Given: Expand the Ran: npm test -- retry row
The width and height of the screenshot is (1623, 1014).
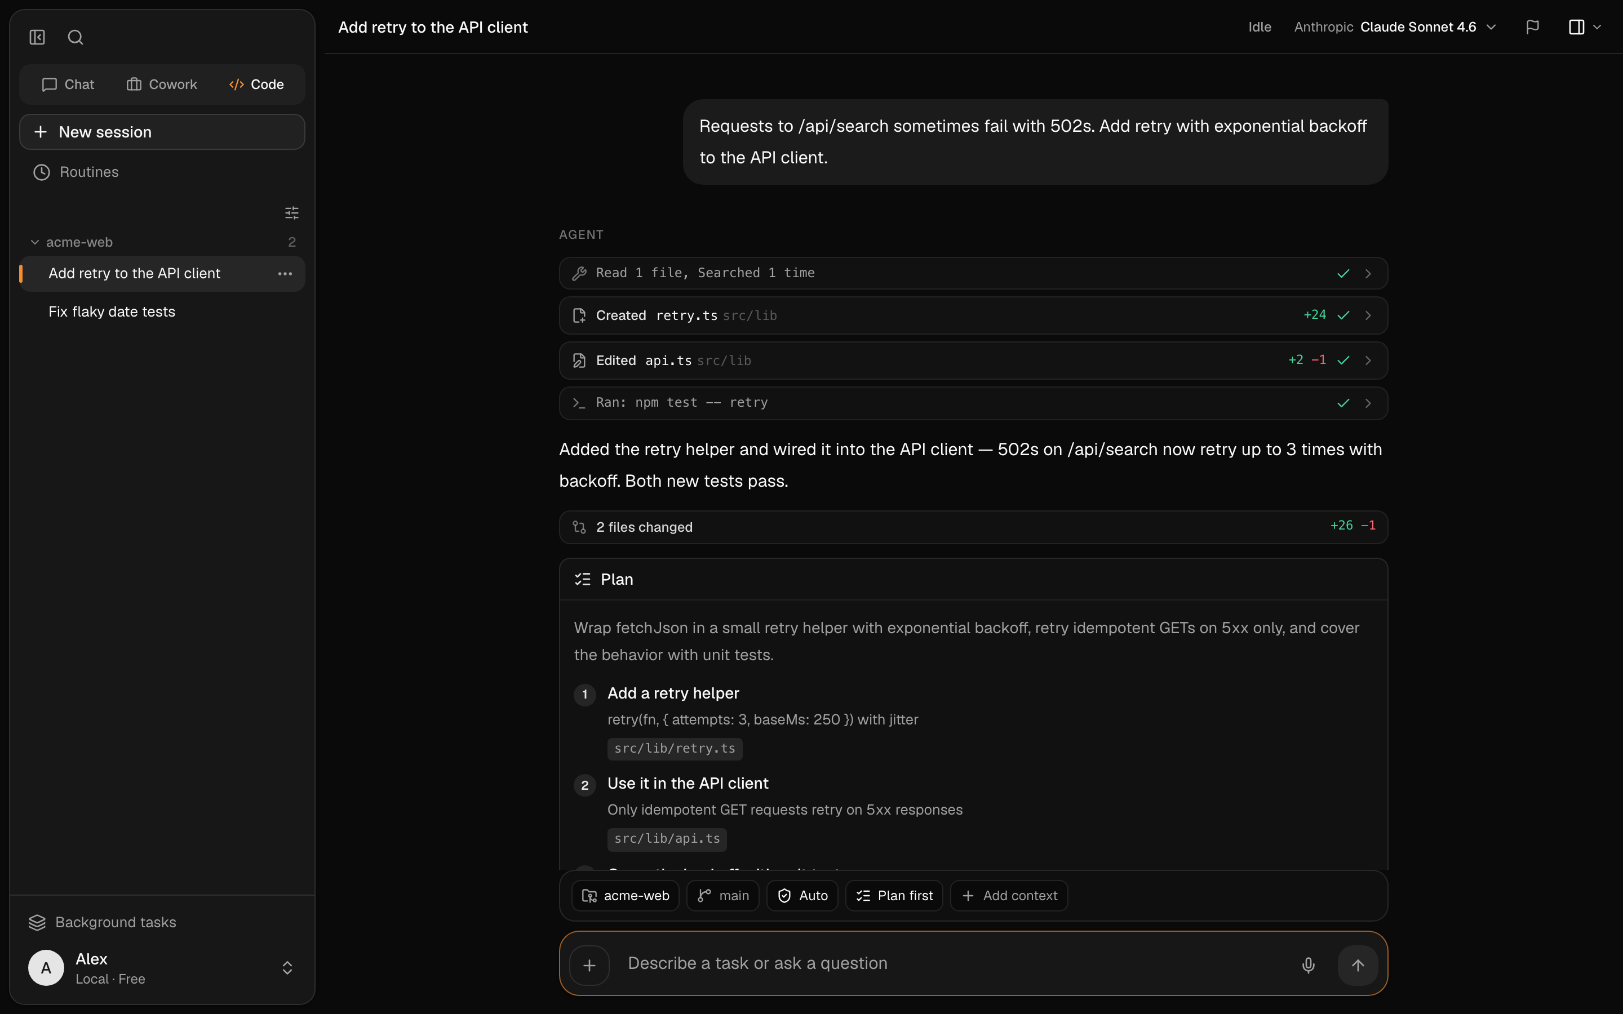Looking at the screenshot, I should click(973, 403).
